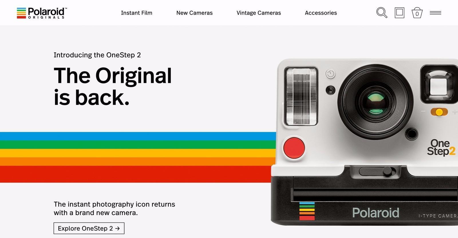The width and height of the screenshot is (458, 238).
Task: Click the red shutter button on camera
Action: point(294,148)
